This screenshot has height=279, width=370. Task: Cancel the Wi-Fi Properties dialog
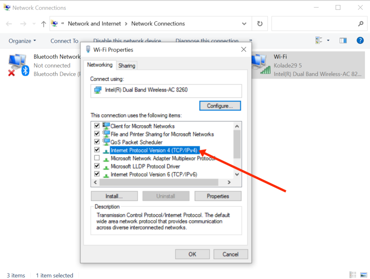pos(230,254)
